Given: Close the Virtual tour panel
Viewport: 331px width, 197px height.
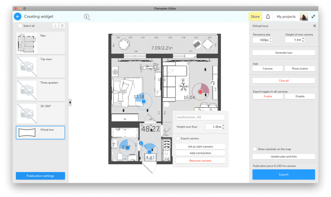Looking at the screenshot, I should point(314,26).
